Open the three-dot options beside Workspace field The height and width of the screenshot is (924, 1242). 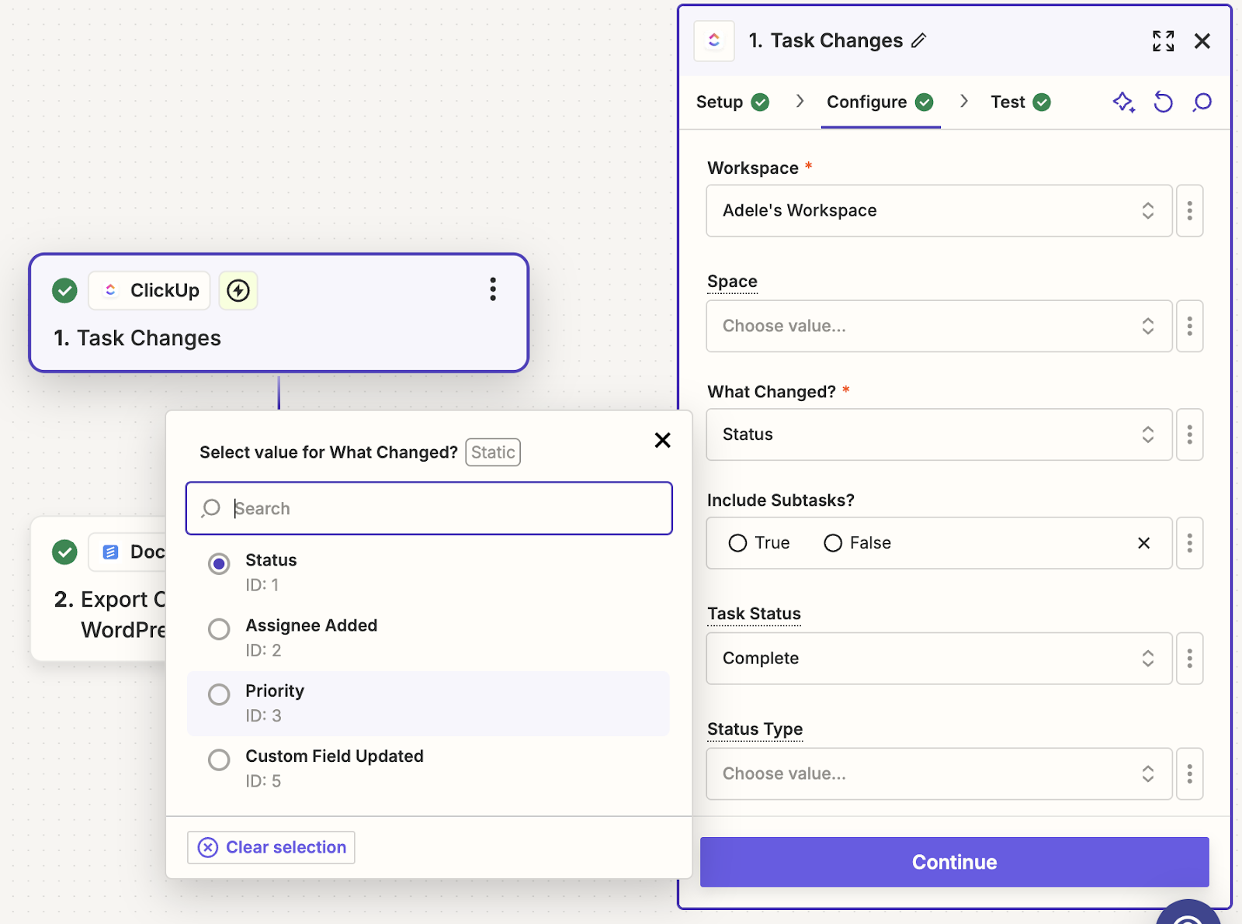(1189, 211)
